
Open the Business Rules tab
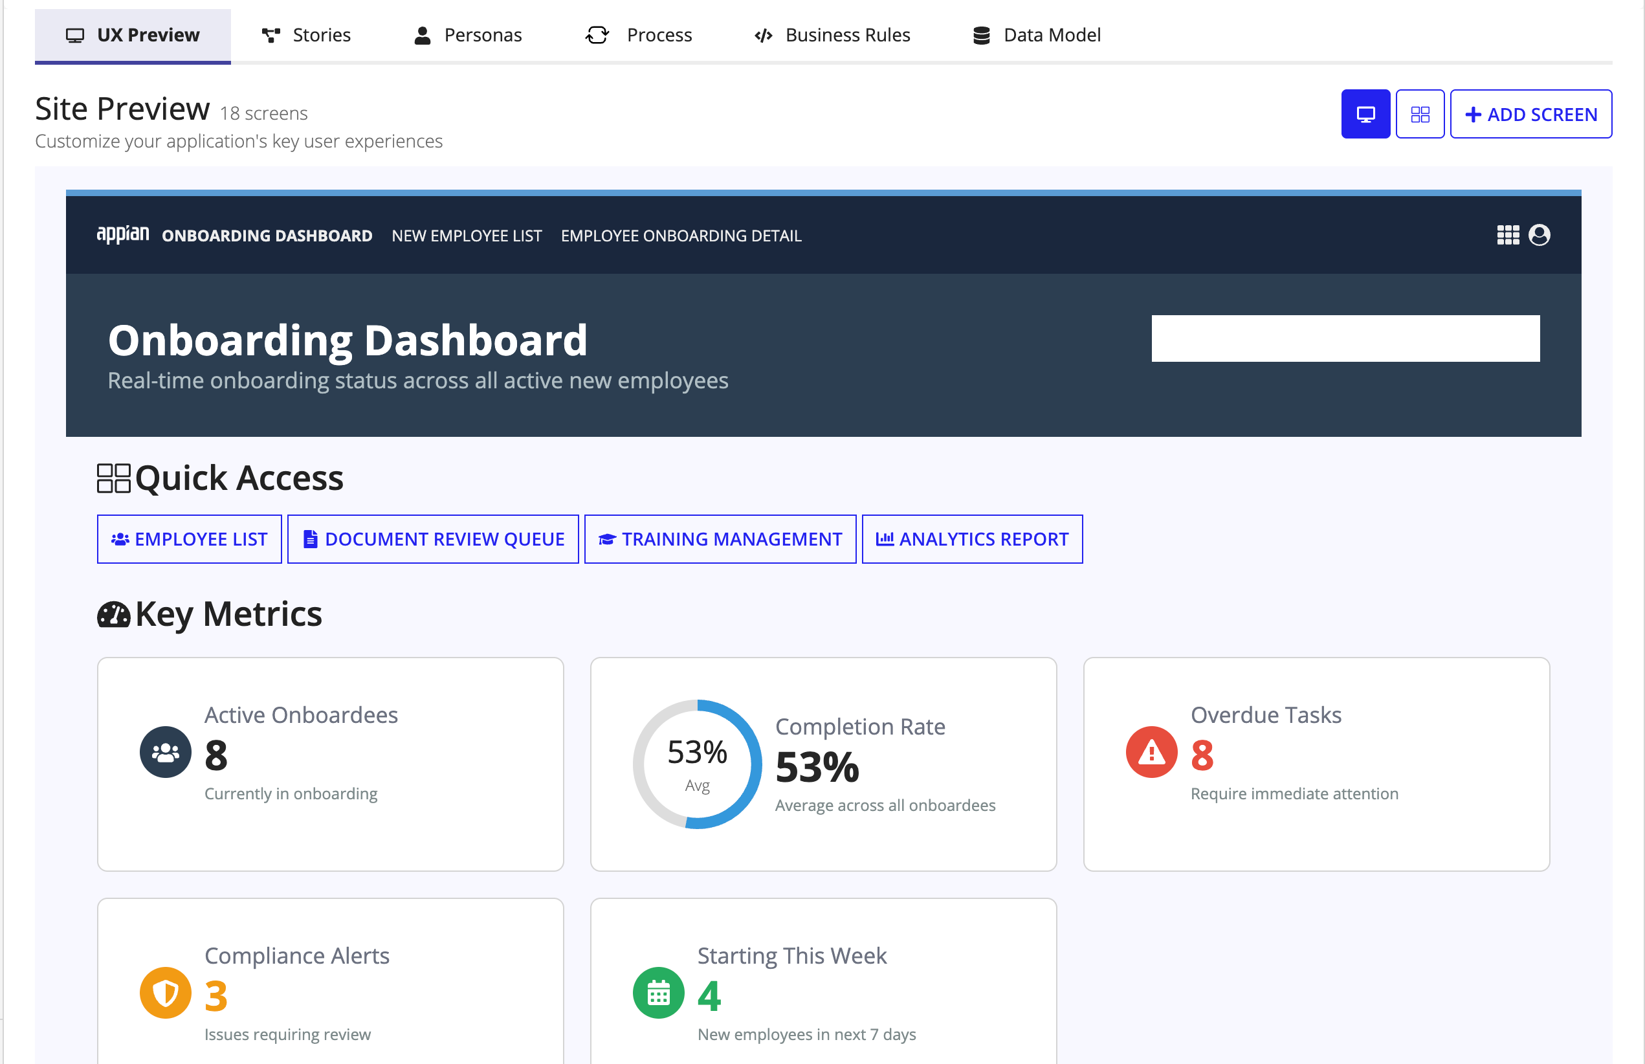[832, 35]
